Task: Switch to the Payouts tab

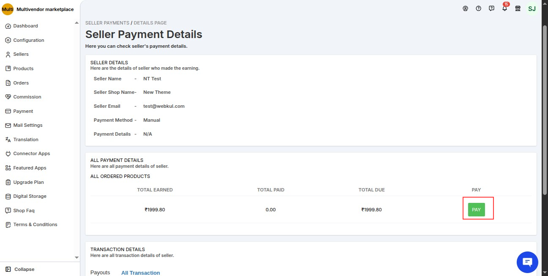Action: coord(100,273)
